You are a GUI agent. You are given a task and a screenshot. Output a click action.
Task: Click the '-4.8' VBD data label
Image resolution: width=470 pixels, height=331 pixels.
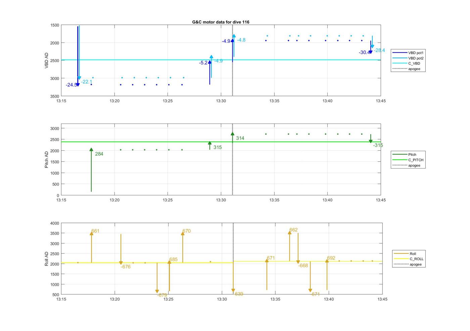tap(241, 40)
